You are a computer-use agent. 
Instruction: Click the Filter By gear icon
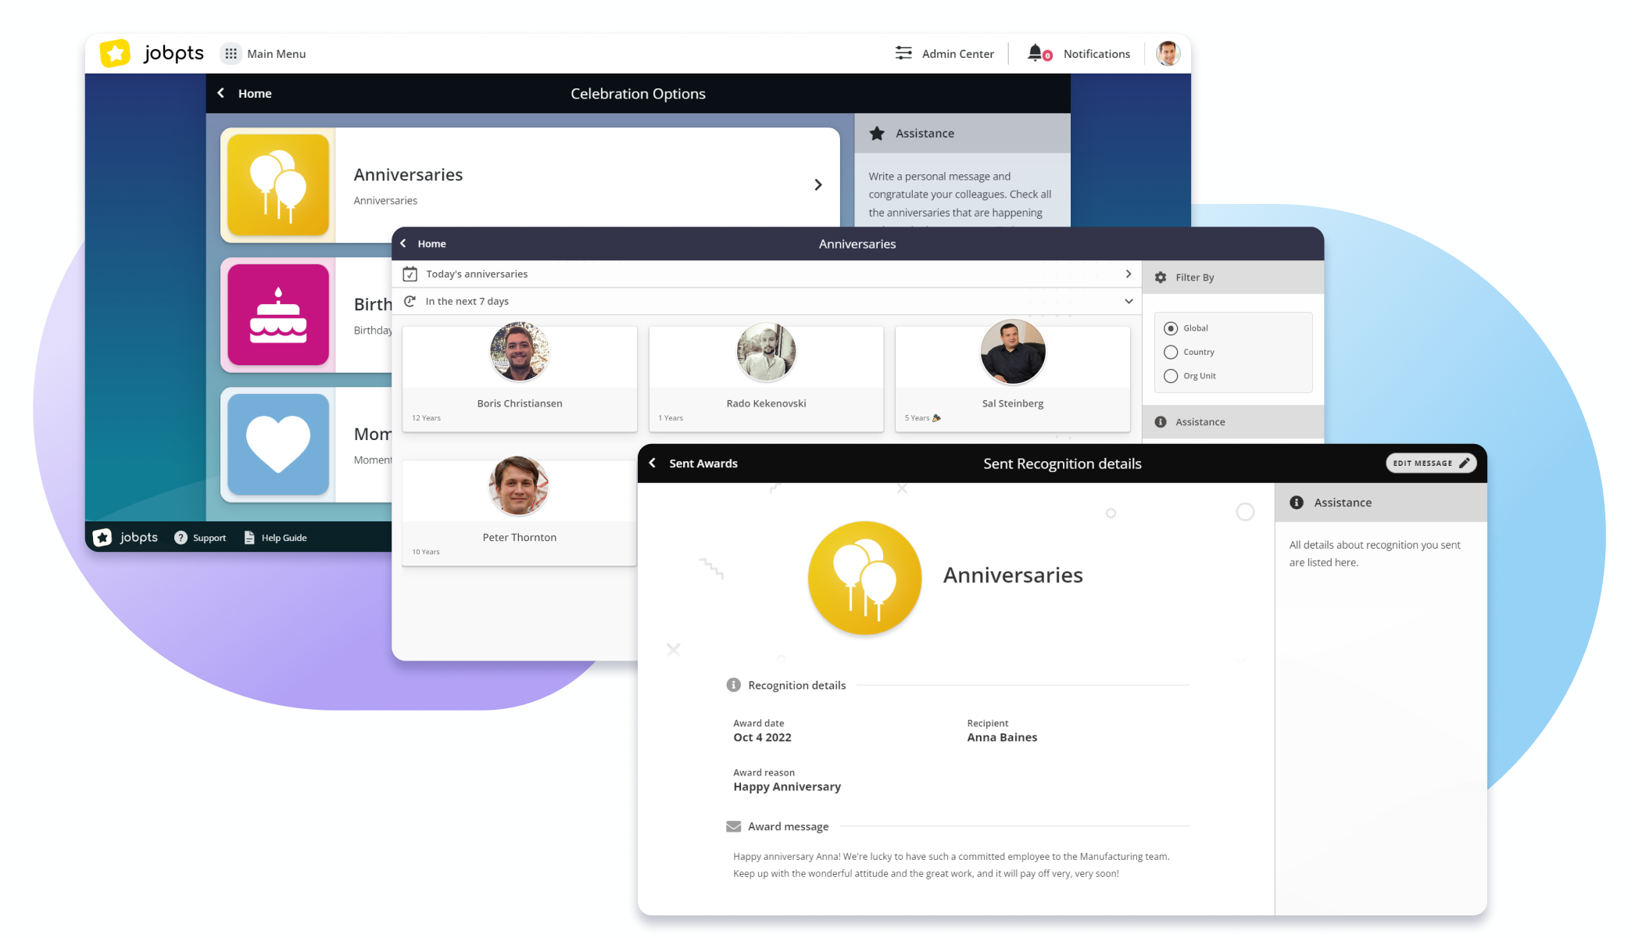click(x=1161, y=277)
